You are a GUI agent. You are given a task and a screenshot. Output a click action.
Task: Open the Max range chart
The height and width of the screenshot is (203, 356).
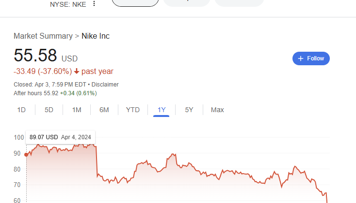[x=217, y=110]
